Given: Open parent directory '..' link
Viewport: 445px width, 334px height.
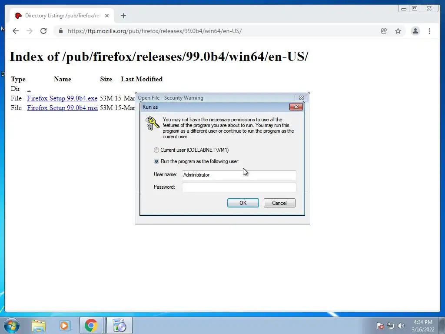Looking at the screenshot, I should click(29, 89).
